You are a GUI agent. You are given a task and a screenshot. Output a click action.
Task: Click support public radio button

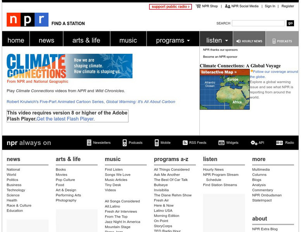170,7
